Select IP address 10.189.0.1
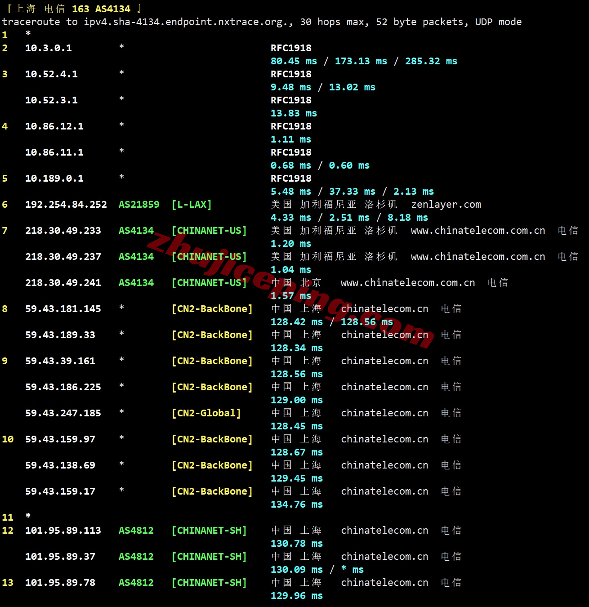Viewport: 589px width, 607px height. tap(54, 179)
